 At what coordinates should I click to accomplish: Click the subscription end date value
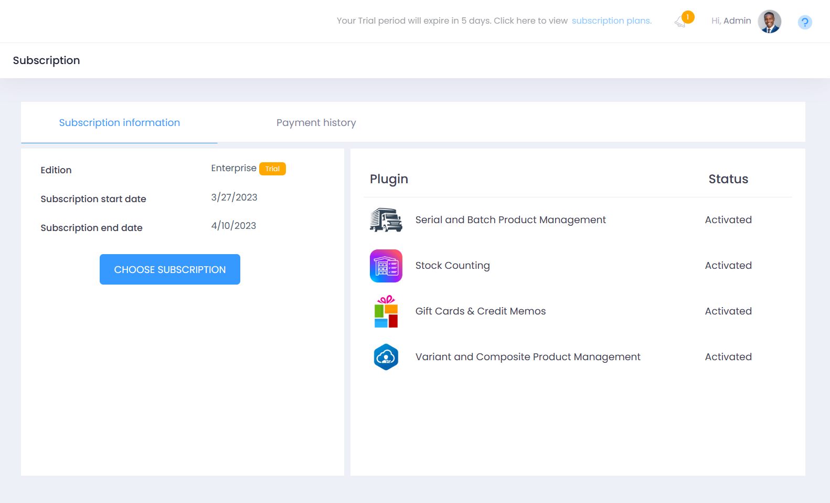233,226
